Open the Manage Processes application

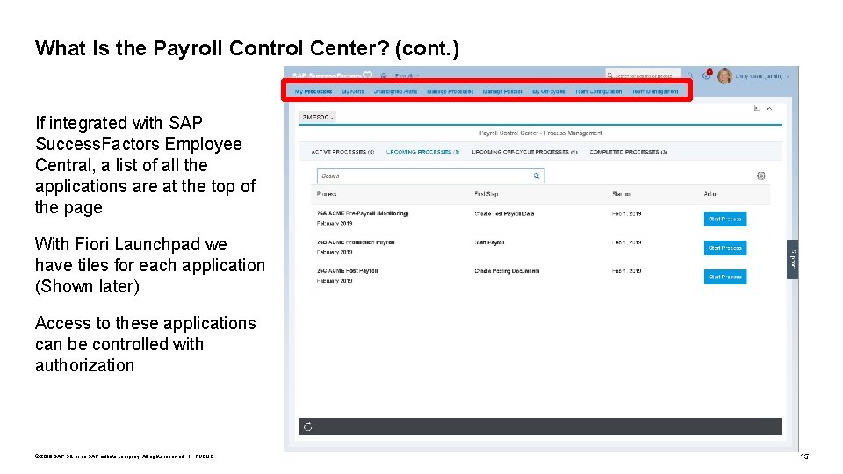450,91
